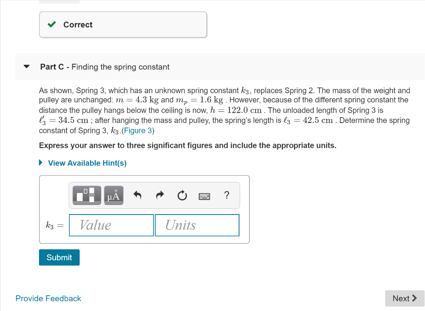Click Provide Feedback
Viewport: 425px width, 311px height.
[48, 298]
